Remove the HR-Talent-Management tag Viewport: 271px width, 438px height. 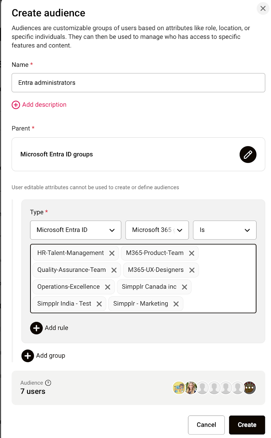click(x=112, y=253)
